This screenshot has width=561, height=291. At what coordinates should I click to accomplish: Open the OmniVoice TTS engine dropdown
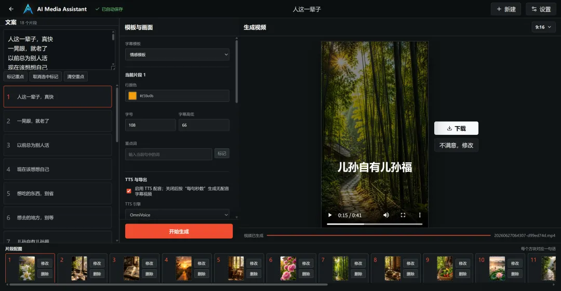pos(177,215)
